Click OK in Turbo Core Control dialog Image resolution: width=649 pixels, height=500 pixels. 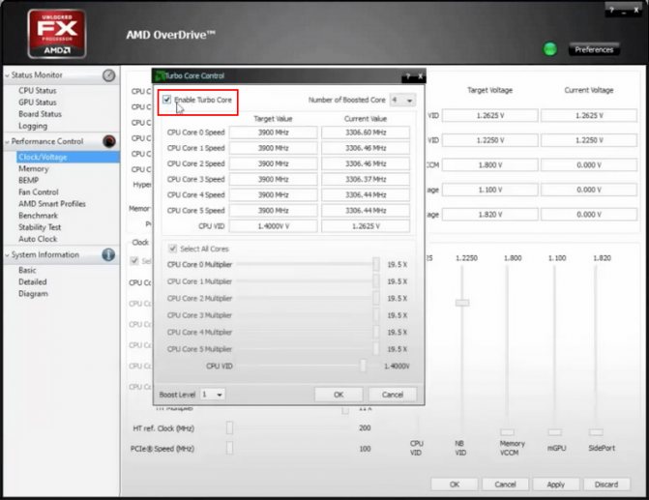(339, 395)
